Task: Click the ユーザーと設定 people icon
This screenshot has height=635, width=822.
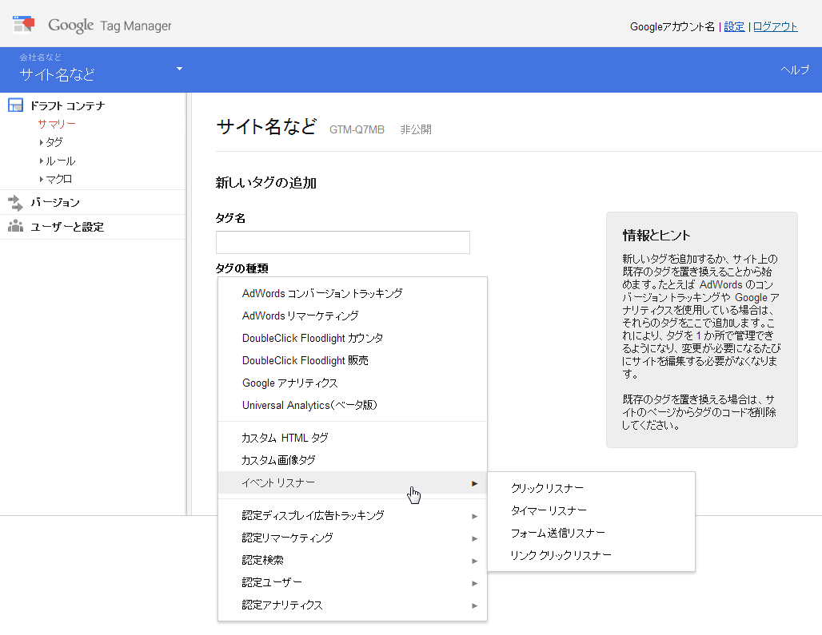Action: point(14,226)
